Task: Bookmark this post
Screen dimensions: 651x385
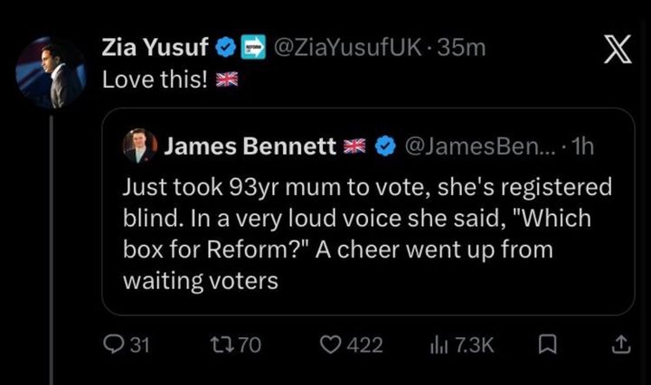Action: click(546, 344)
